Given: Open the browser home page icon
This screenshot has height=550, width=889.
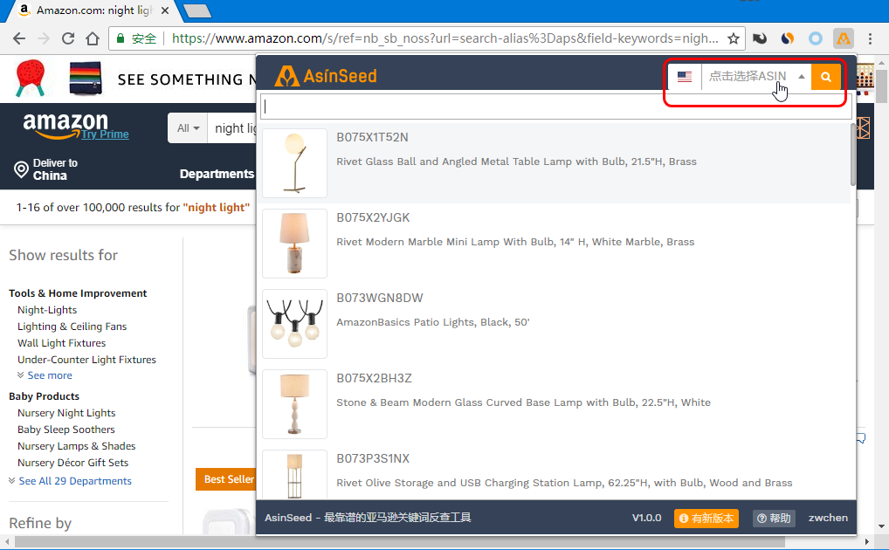Looking at the screenshot, I should (x=93, y=38).
